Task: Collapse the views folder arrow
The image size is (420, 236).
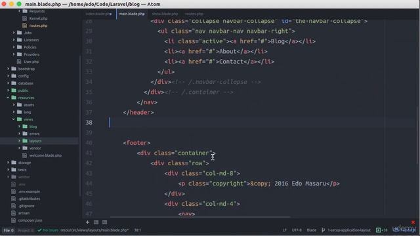Action: 14,119
